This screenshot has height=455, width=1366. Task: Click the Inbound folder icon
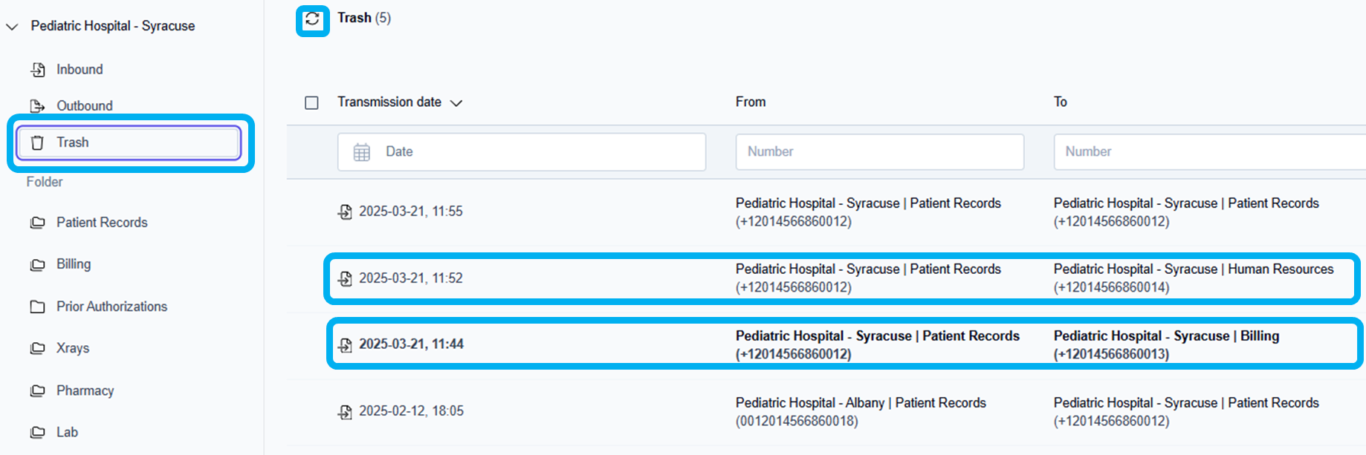tap(38, 70)
